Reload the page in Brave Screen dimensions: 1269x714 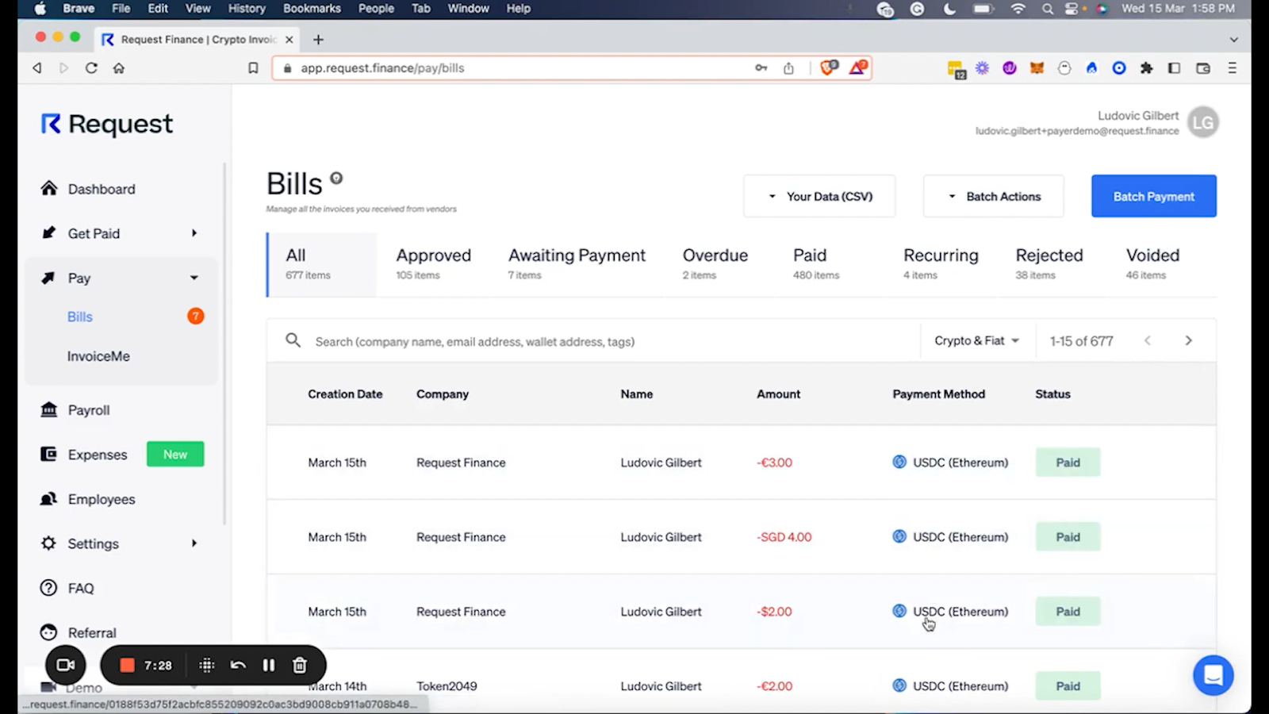pos(91,68)
